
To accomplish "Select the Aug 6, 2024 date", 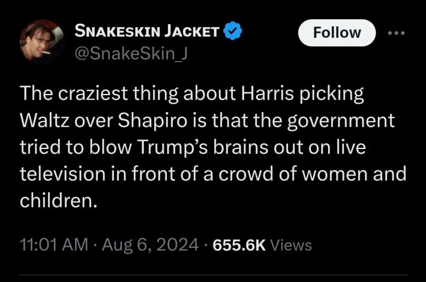I will (150, 245).
